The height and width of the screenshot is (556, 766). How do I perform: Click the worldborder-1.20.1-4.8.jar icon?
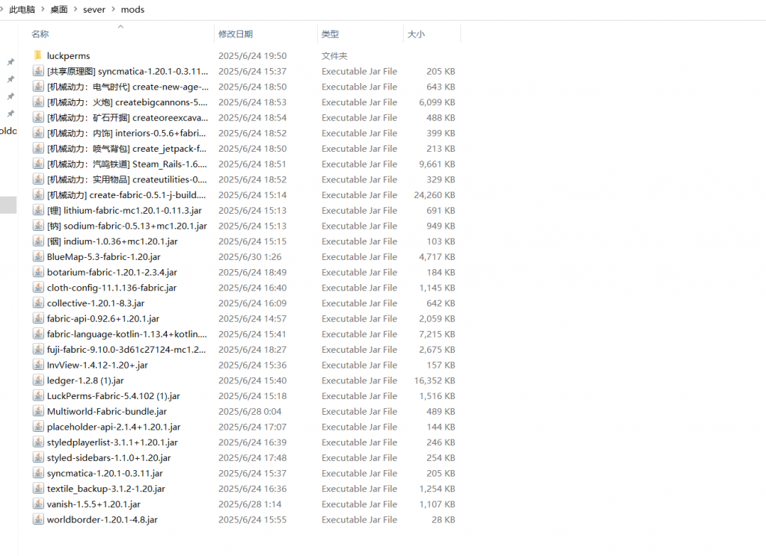[x=38, y=519]
